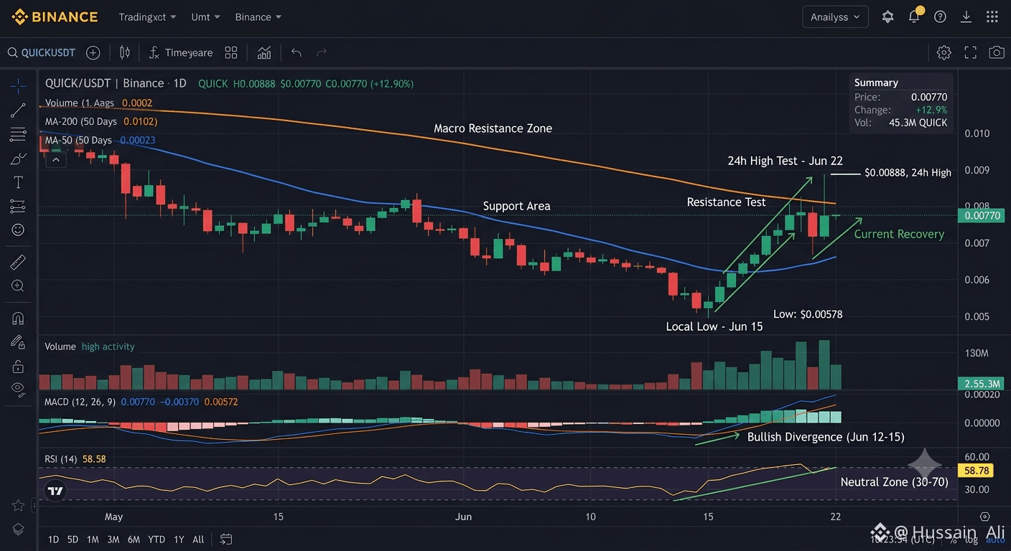Open the horizontal lines tool in the drawing sidebar
Image resolution: width=1011 pixels, height=551 pixels.
pos(18,134)
